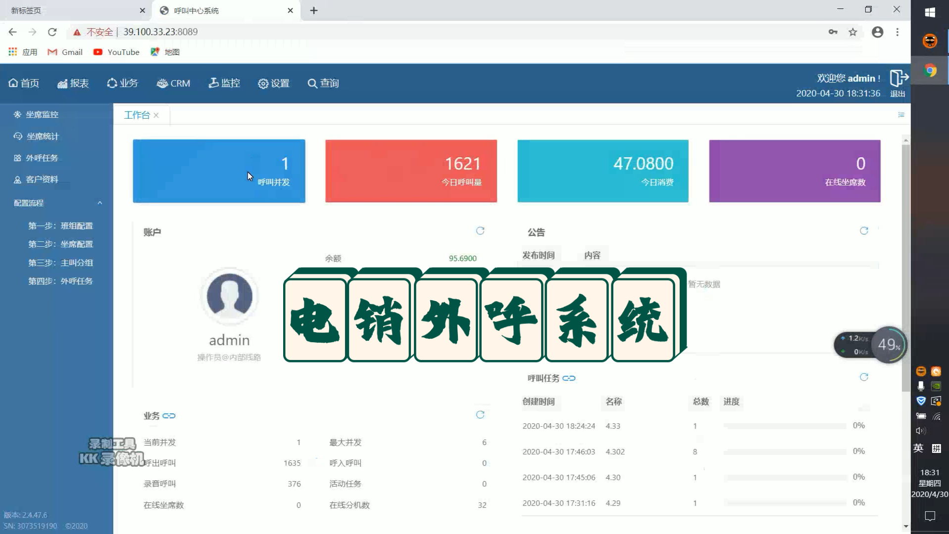Screen dimensions: 949x534
Task: Reload the page in browser
Action: pyautogui.click(x=52, y=32)
